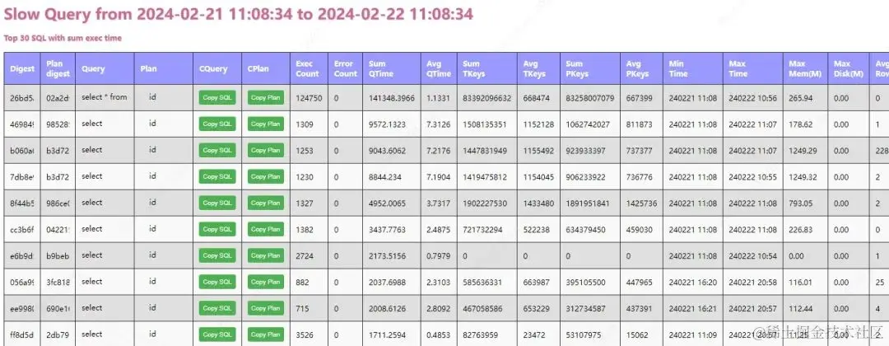Click the Slow Query page title
Image resolution: width=889 pixels, height=346 pixels.
pyautogui.click(x=239, y=14)
